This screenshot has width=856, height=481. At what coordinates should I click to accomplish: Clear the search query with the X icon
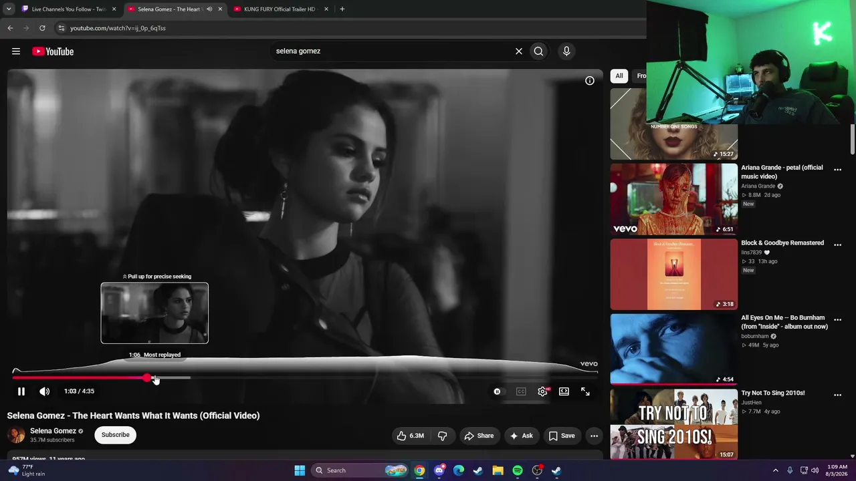pos(518,51)
